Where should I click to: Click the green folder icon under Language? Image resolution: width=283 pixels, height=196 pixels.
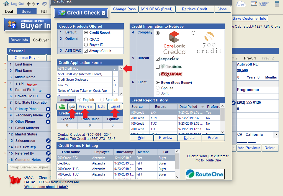(62, 106)
